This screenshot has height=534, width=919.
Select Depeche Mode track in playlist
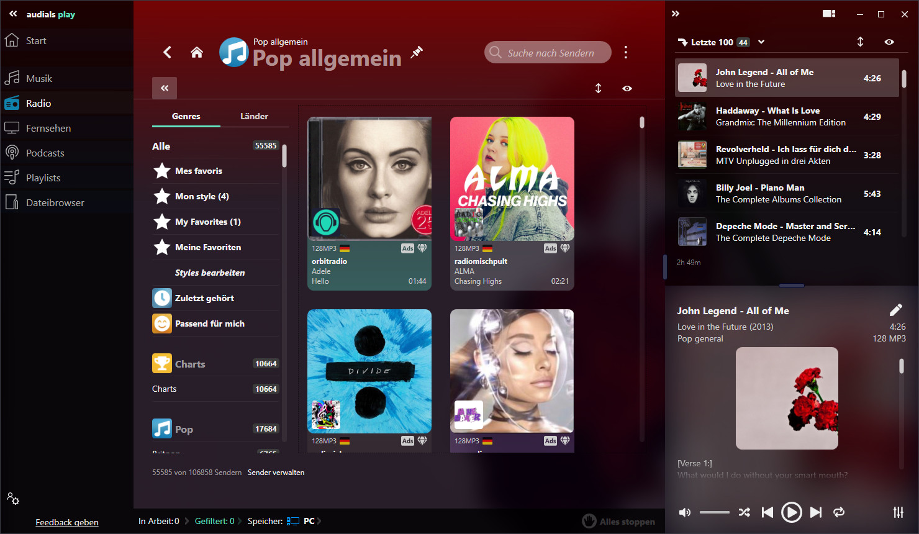(787, 232)
